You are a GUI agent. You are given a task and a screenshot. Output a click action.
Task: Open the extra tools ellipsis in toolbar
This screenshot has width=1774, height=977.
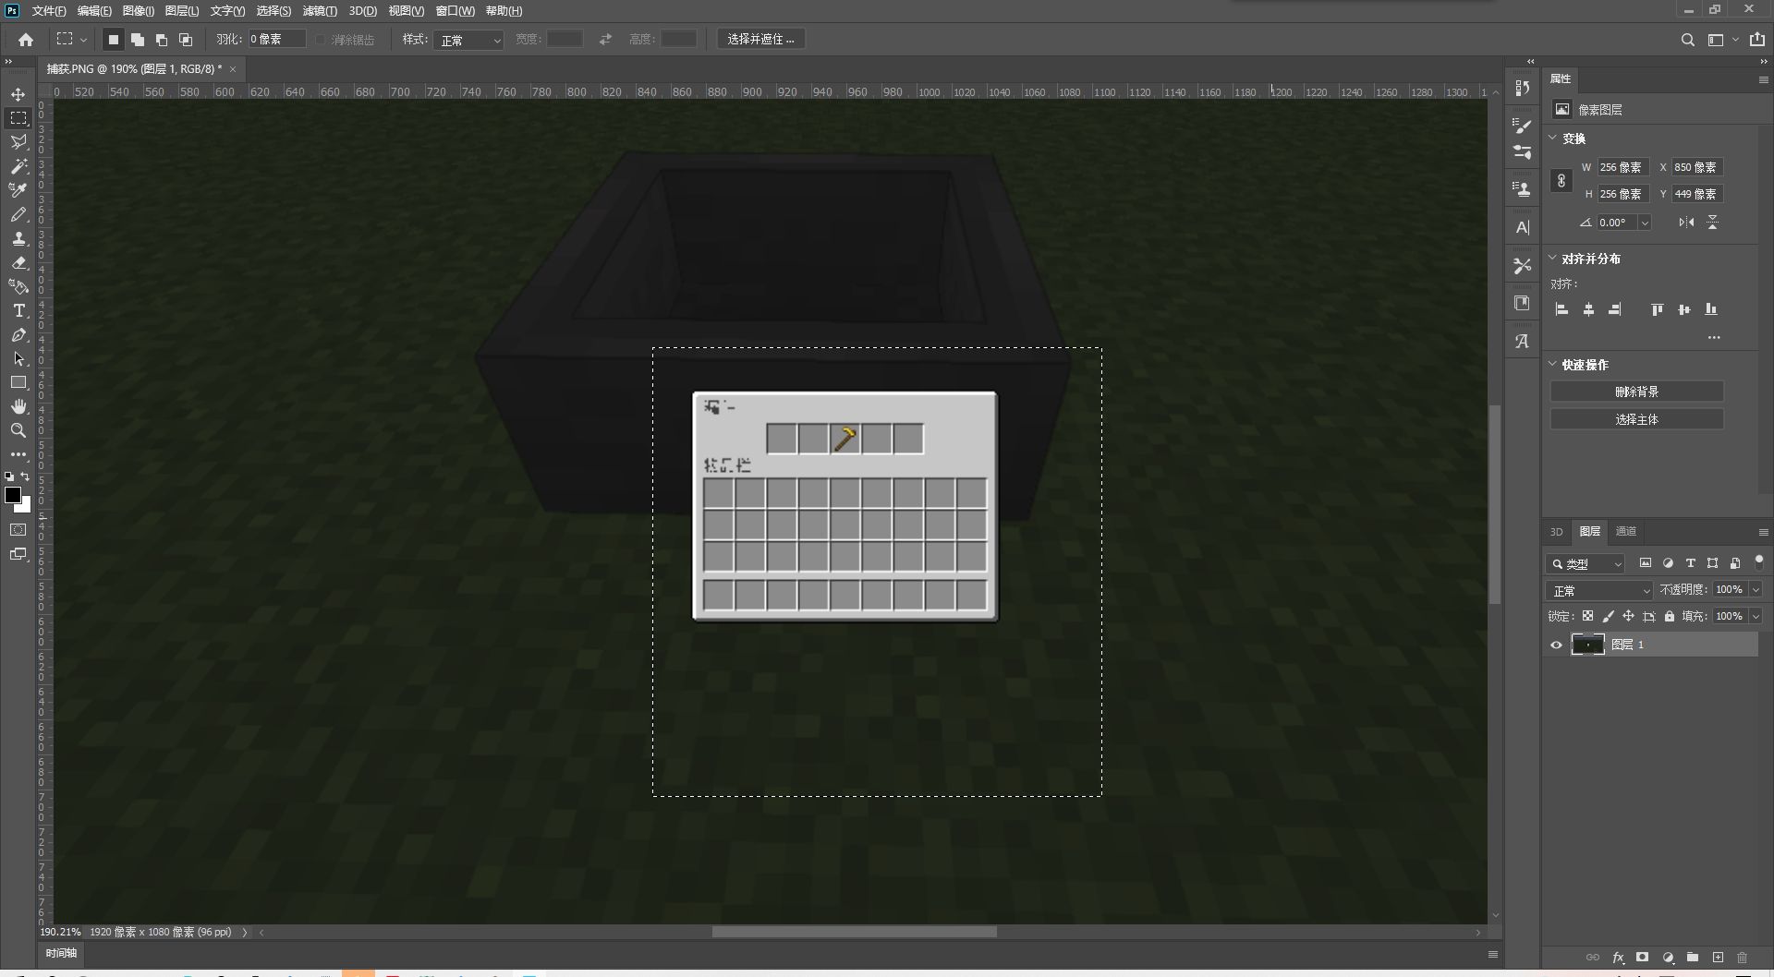click(18, 454)
